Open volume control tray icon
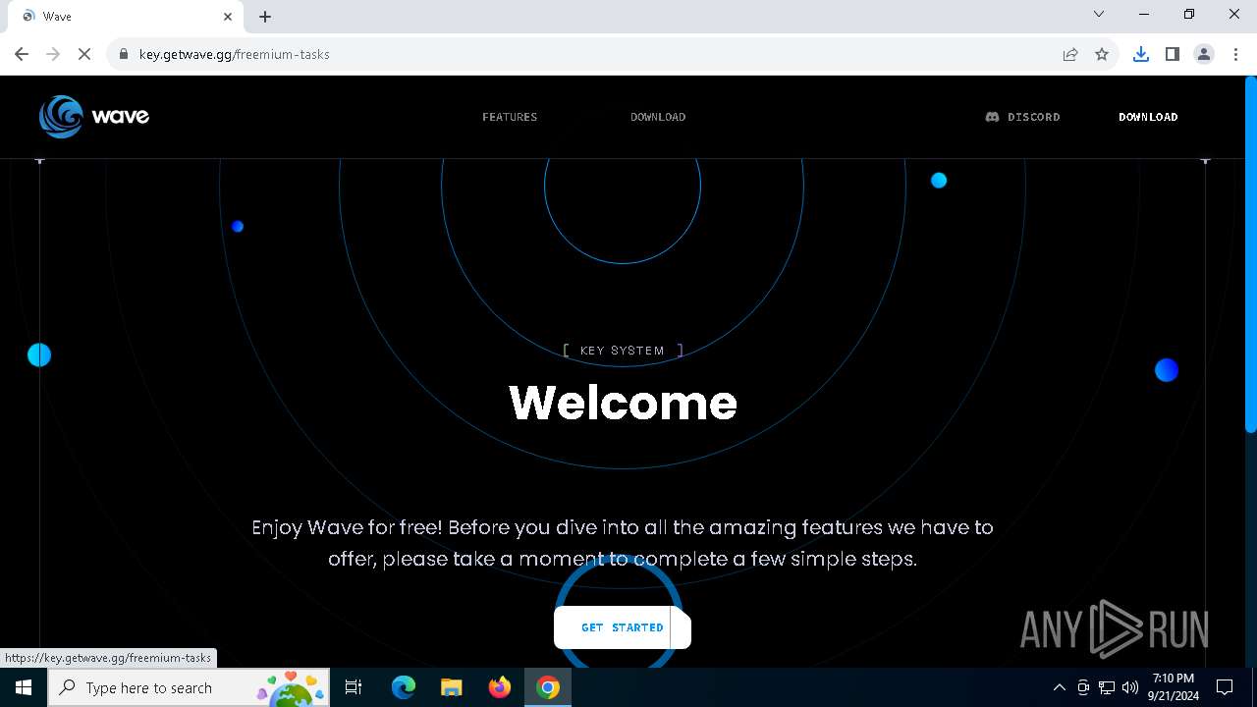The height and width of the screenshot is (707, 1257). (1130, 687)
